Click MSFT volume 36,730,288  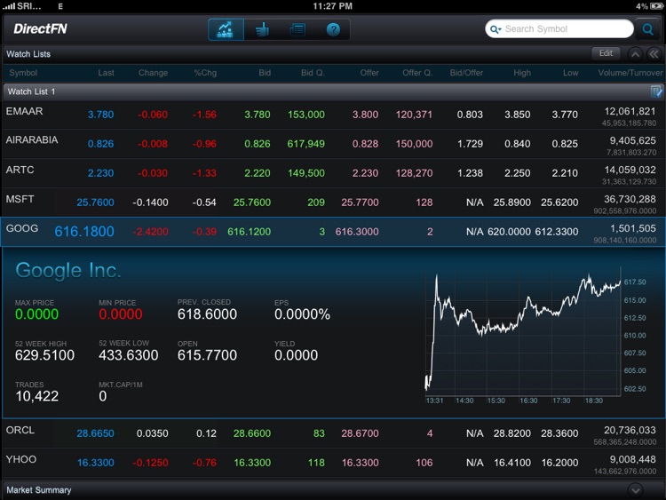coord(630,199)
